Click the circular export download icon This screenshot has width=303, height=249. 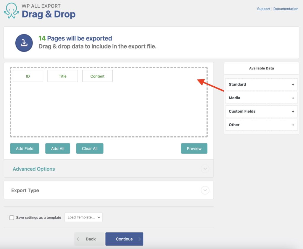click(24, 43)
